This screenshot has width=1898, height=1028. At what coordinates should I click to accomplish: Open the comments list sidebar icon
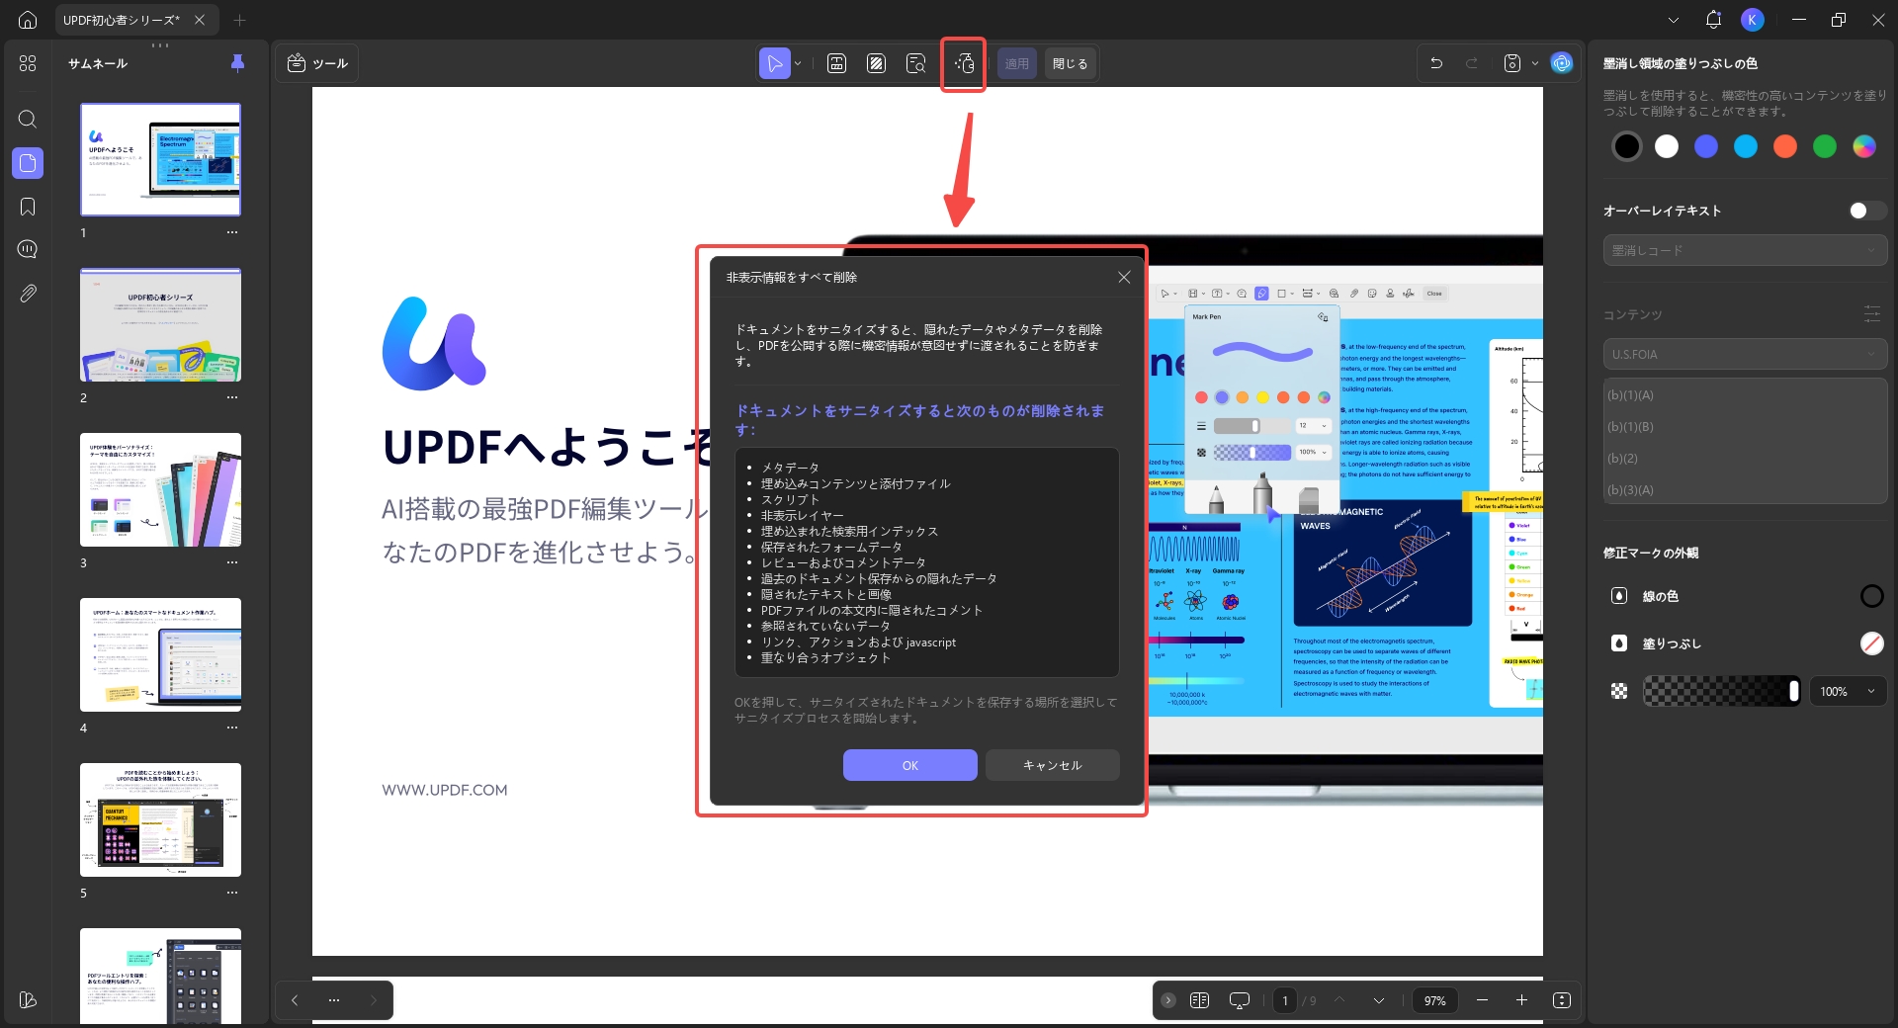(x=28, y=249)
